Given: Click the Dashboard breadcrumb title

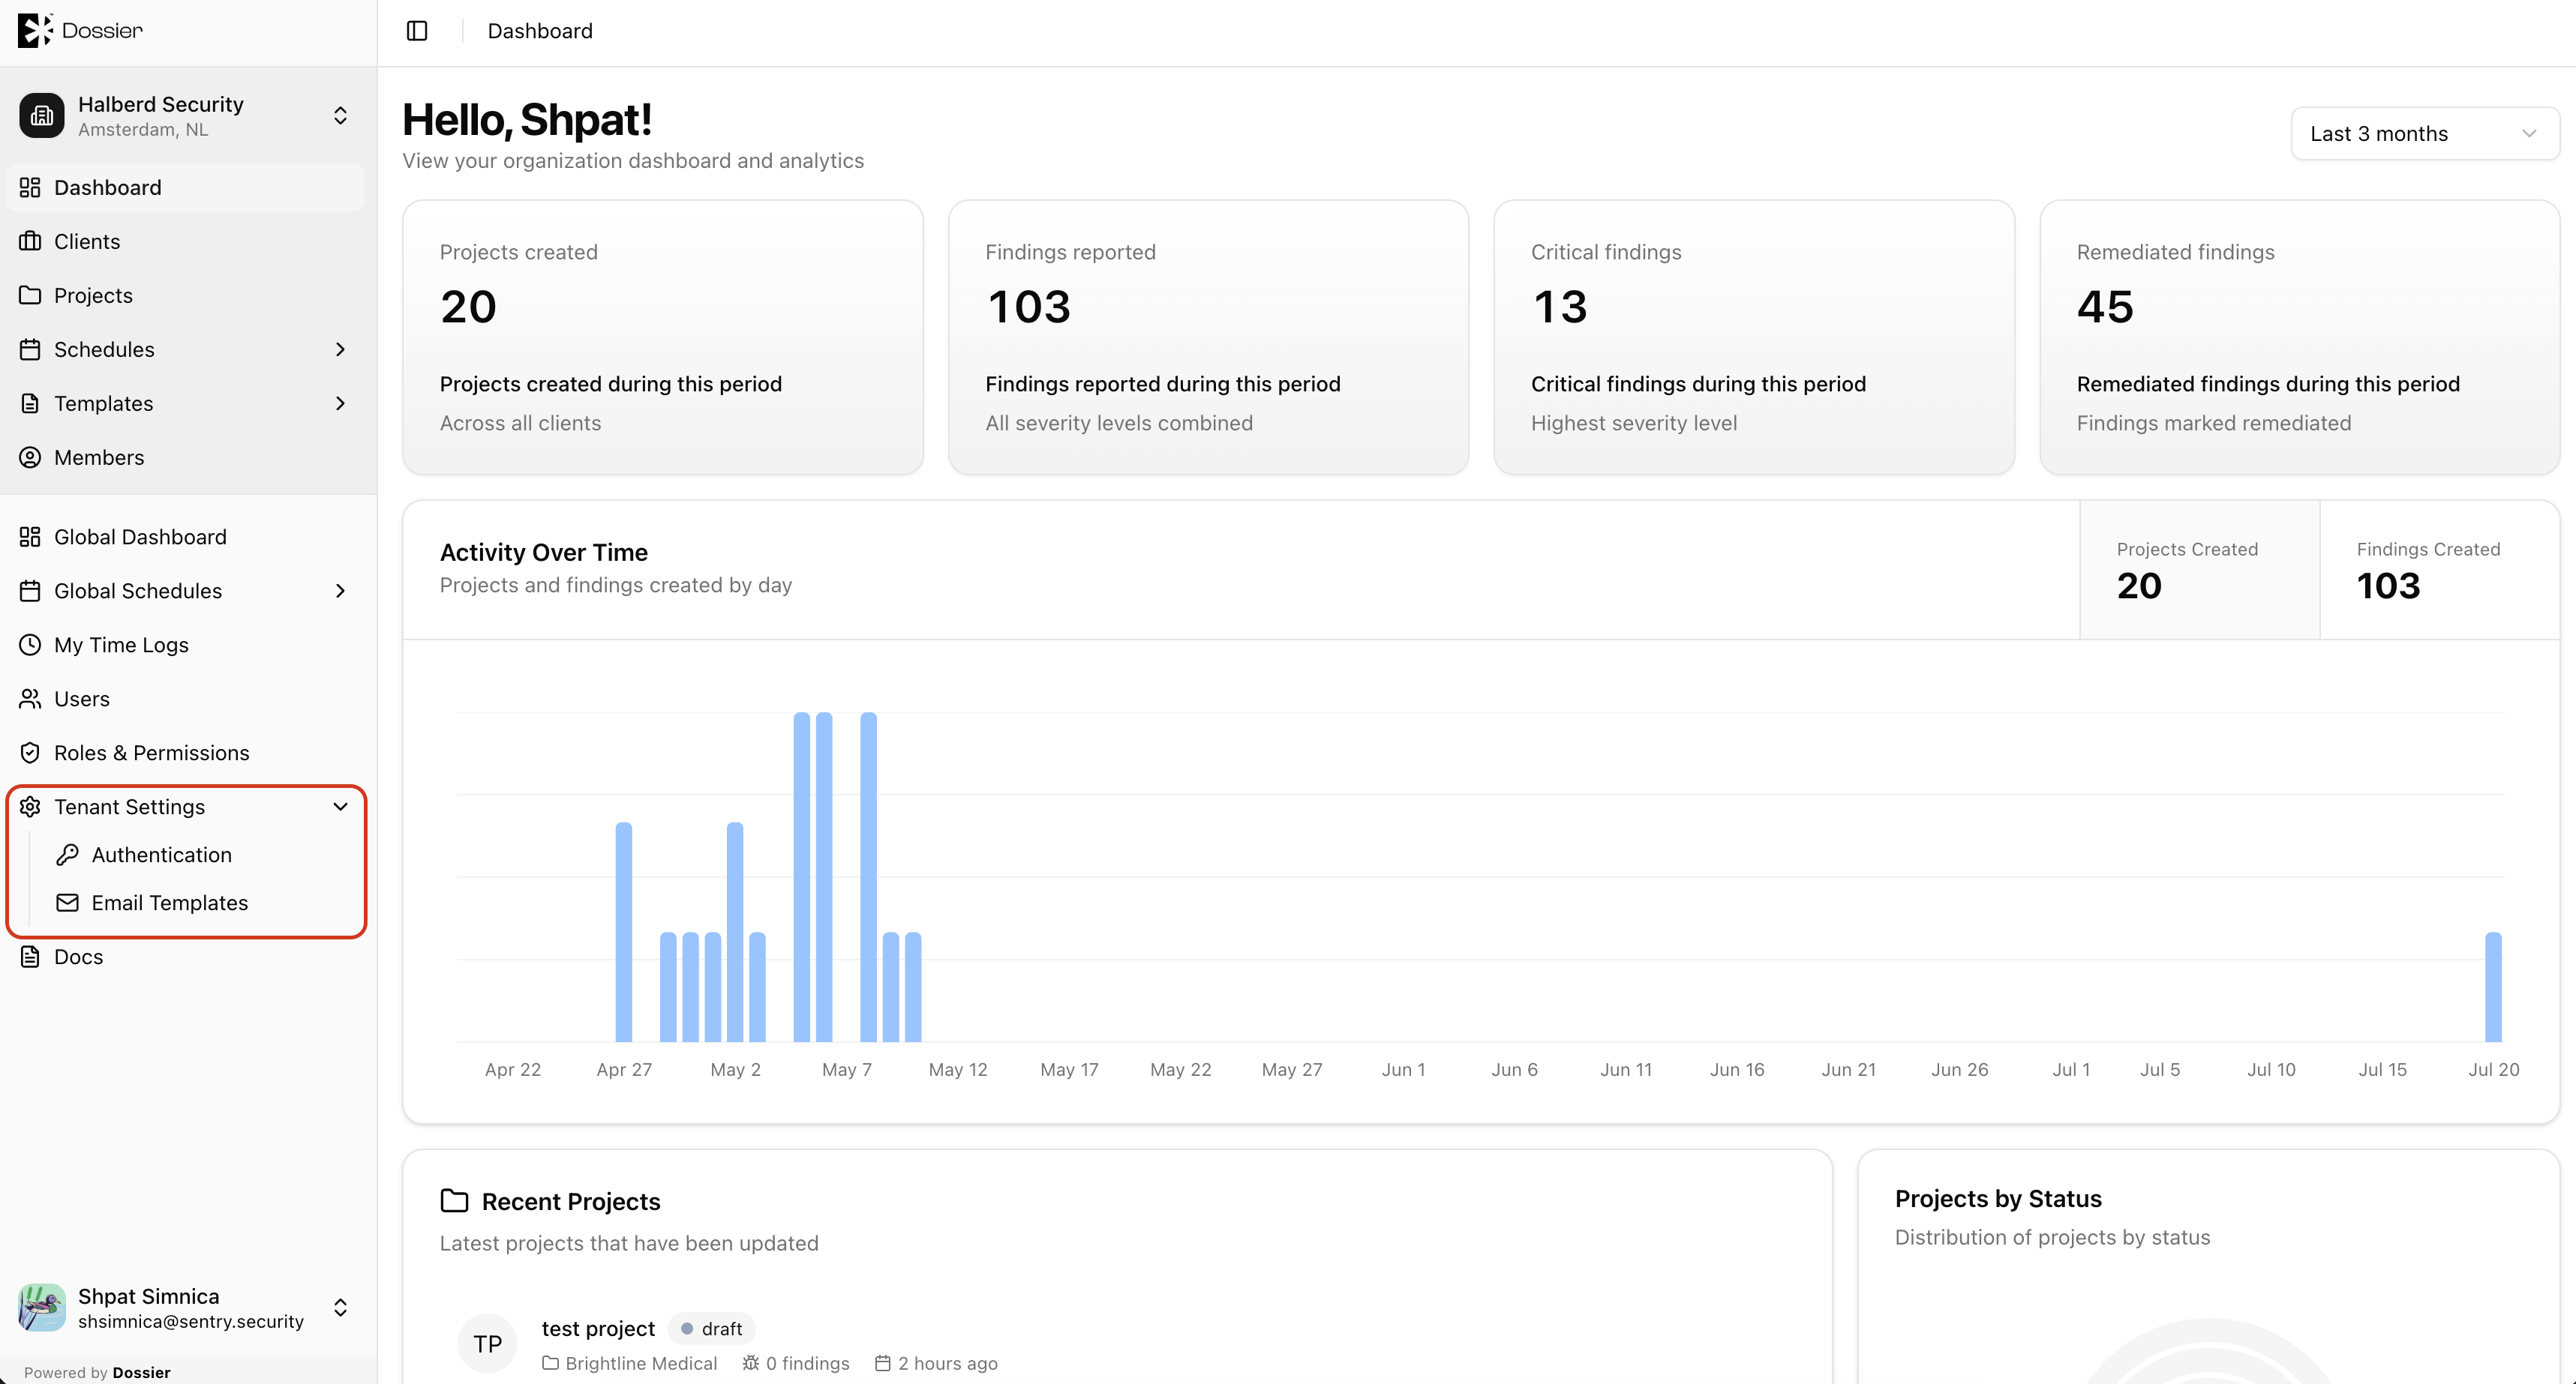Looking at the screenshot, I should [x=540, y=31].
